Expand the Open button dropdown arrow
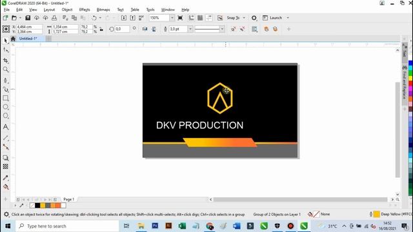Screen dimensions: 413x232 (x=20, y=18)
